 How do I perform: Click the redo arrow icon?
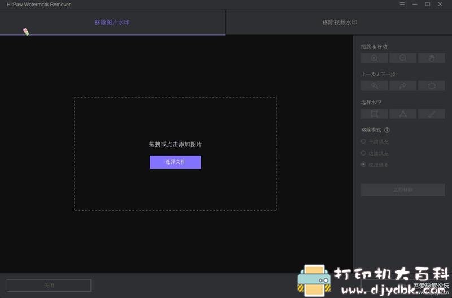403,86
